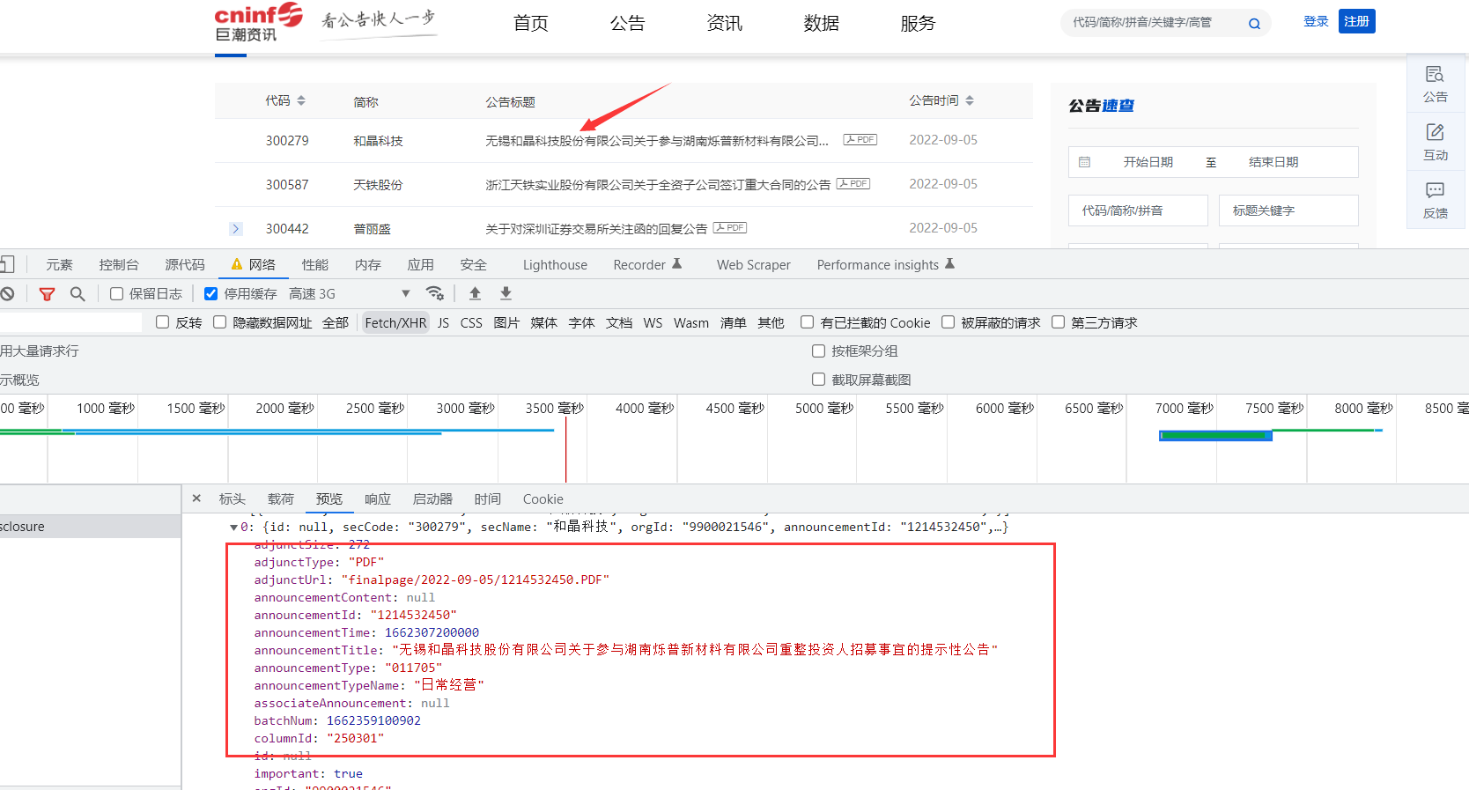Close the request detail pane X
The image size is (1469, 790).
tap(196, 498)
